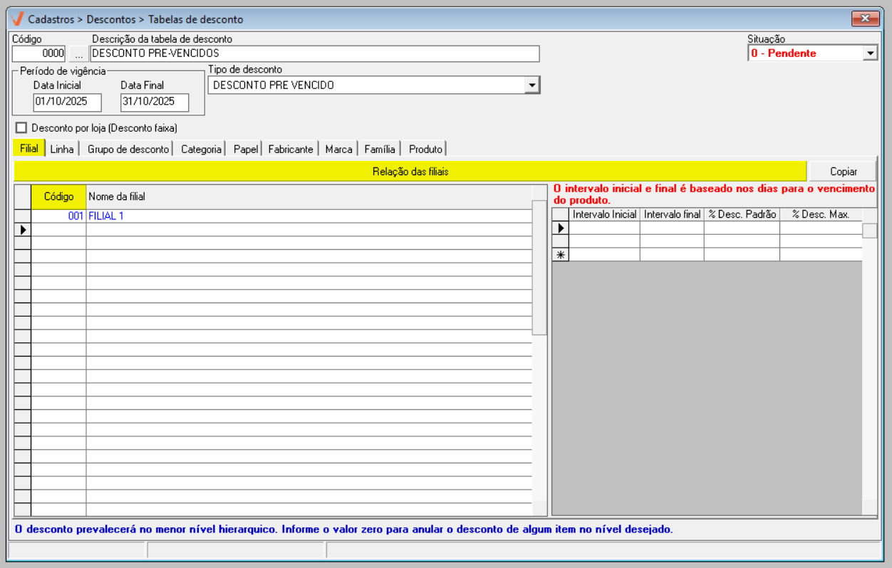Focus the Descrição da tabela de desconto field
This screenshot has width=892, height=568.
(x=314, y=53)
